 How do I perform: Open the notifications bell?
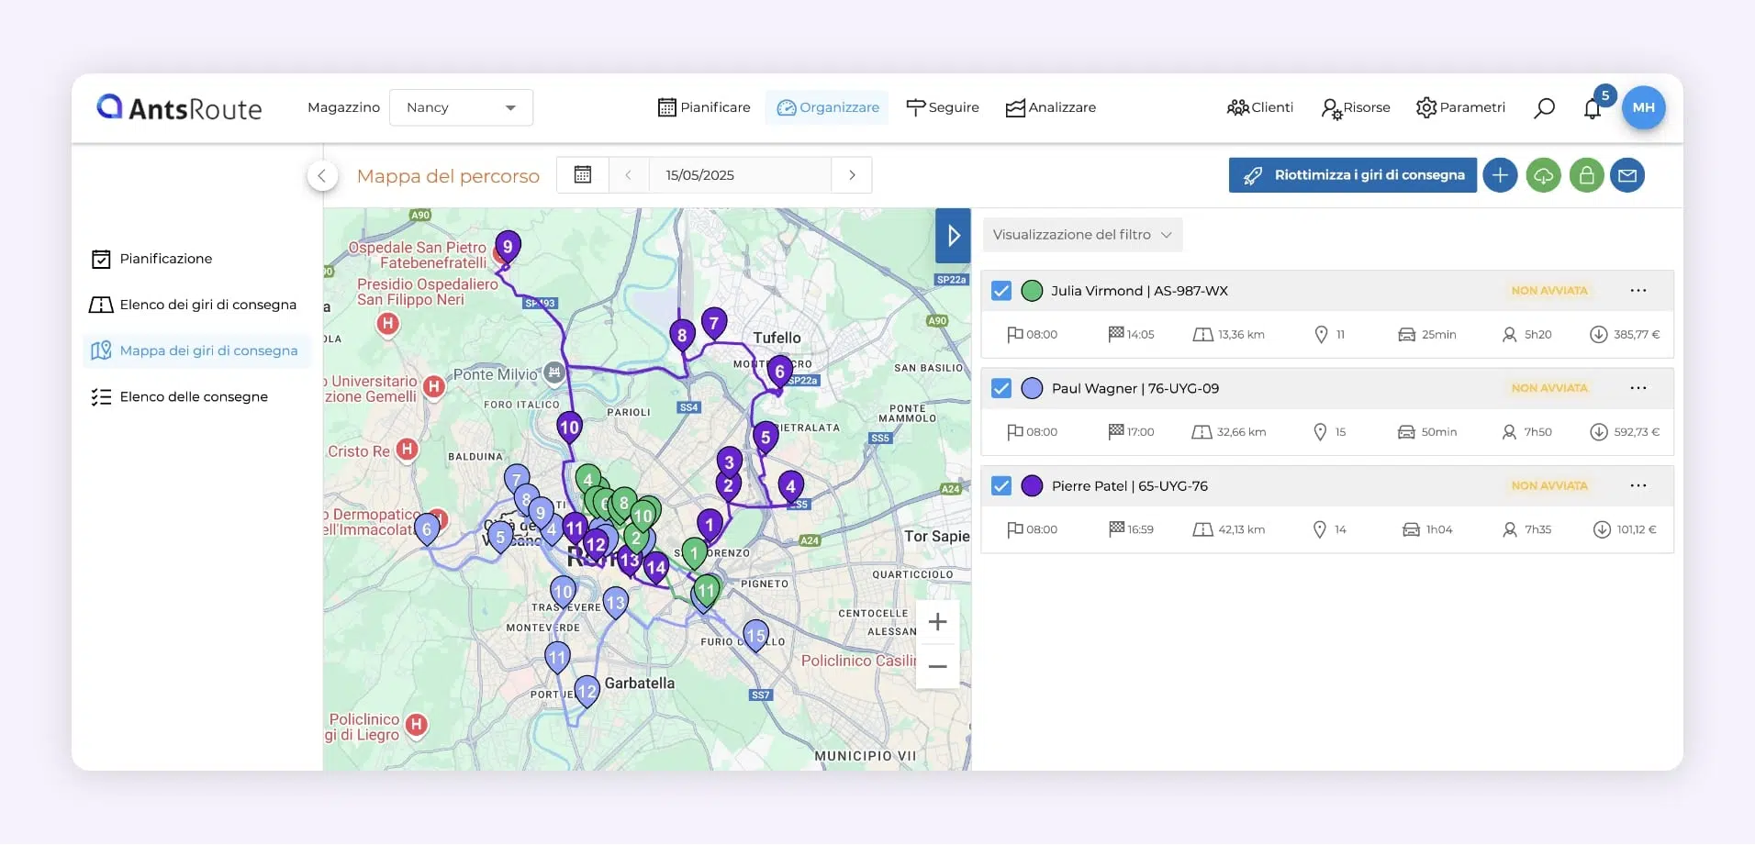coord(1593,109)
